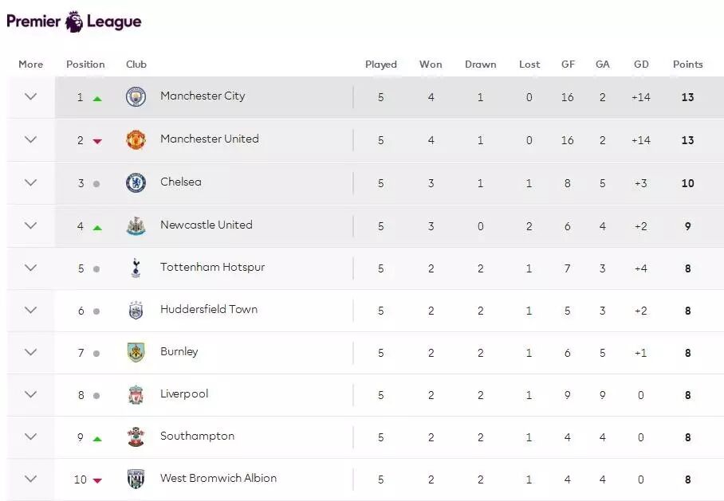
Task: Open the Southampton club name link
Action: (197, 436)
